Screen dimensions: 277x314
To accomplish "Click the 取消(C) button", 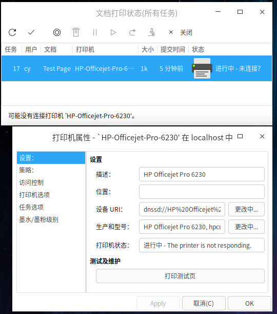I will pyautogui.click(x=204, y=303).
